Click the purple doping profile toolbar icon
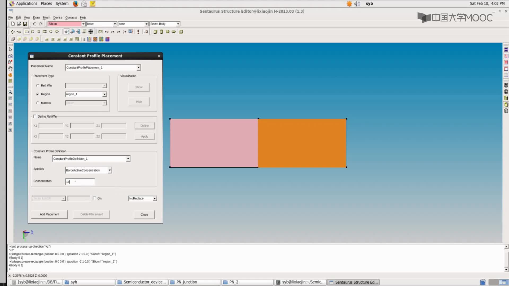The height and width of the screenshot is (286, 509). click(107, 39)
